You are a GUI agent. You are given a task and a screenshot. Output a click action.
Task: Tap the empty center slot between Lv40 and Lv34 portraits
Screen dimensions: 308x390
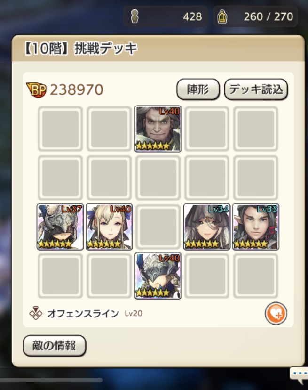(x=158, y=227)
